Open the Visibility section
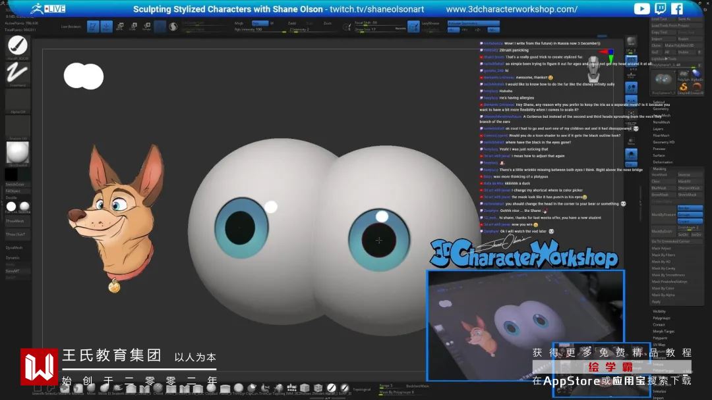The height and width of the screenshot is (400, 712). pyautogui.click(x=659, y=311)
